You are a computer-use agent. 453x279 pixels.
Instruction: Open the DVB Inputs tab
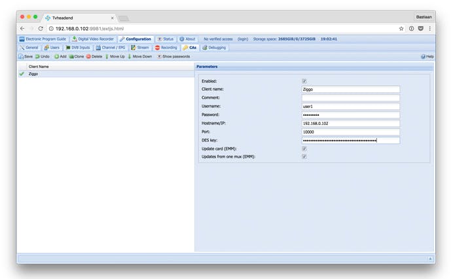pos(78,48)
